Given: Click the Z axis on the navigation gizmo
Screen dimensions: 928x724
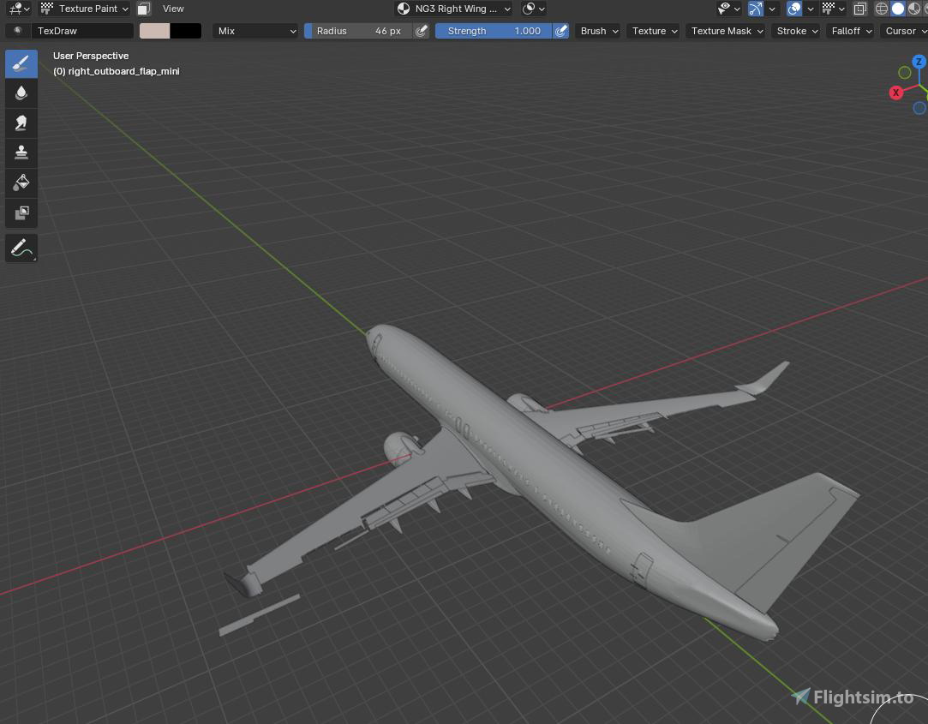Looking at the screenshot, I should [919, 62].
